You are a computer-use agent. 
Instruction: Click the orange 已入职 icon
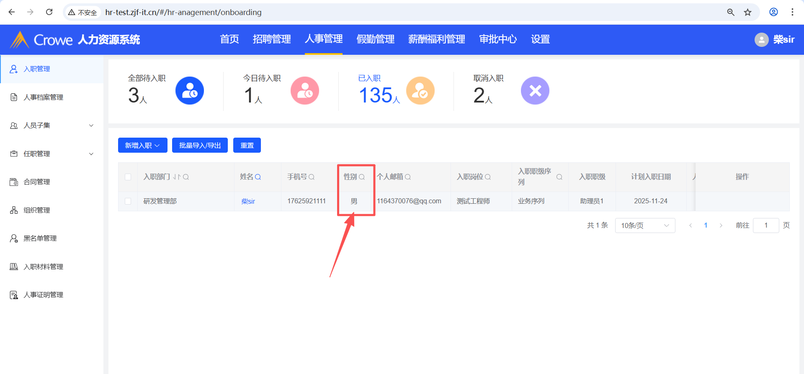[420, 91]
